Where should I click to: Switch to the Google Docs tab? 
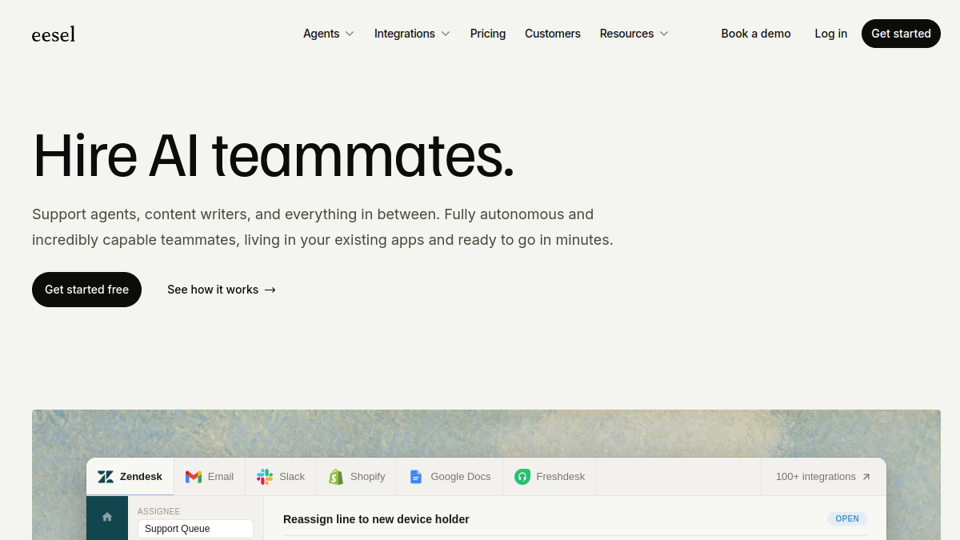pyautogui.click(x=450, y=477)
